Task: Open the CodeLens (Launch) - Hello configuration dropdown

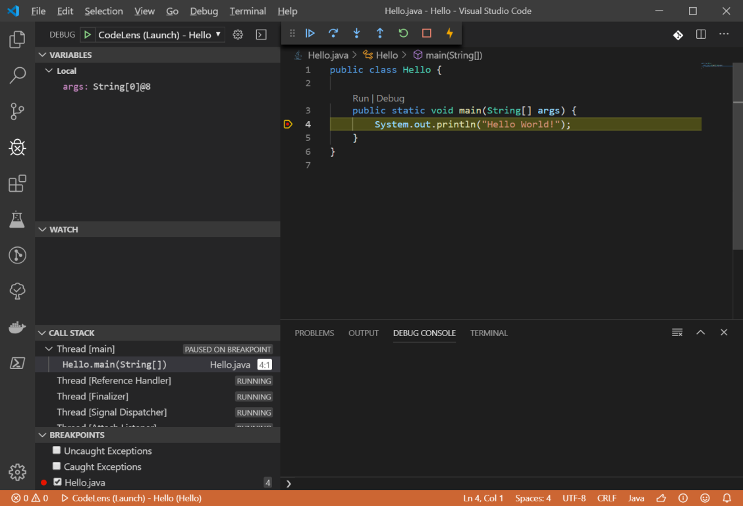Action: pos(159,34)
